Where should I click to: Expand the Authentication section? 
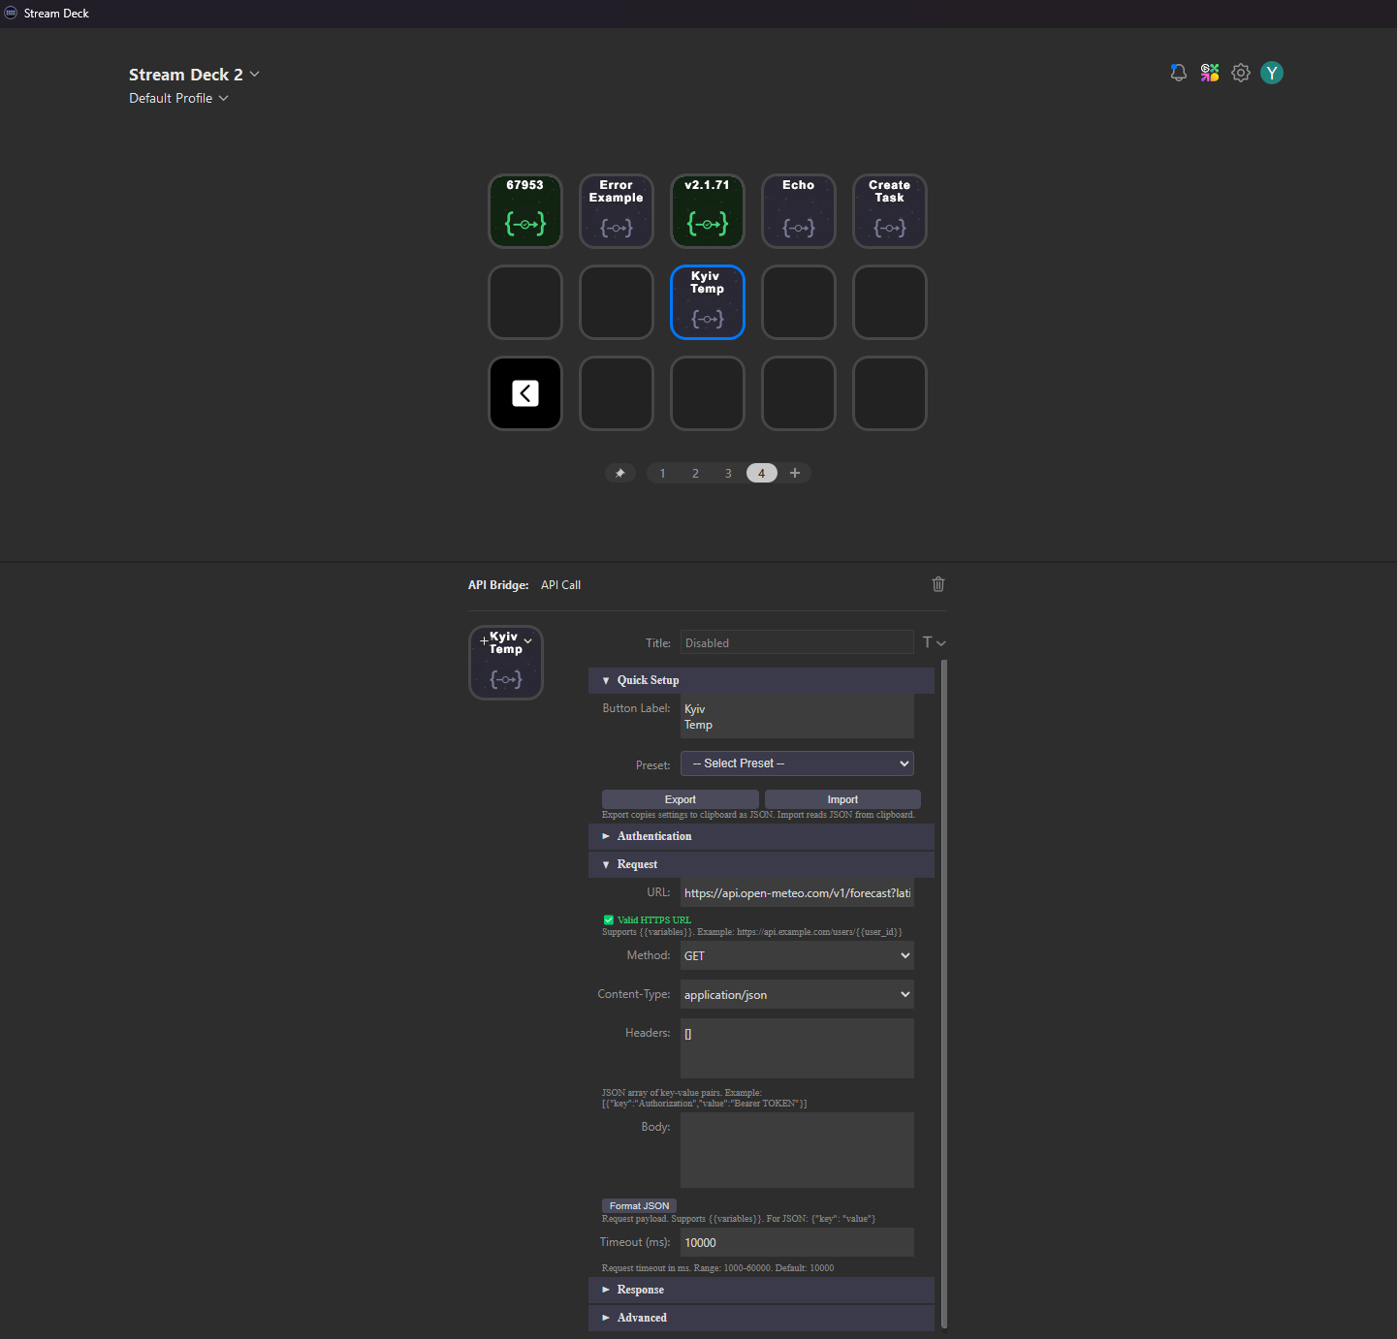[654, 836]
